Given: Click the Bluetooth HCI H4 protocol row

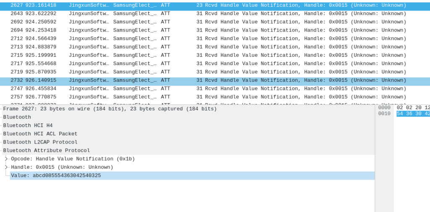Looking at the screenshot, I should click(x=28, y=126).
